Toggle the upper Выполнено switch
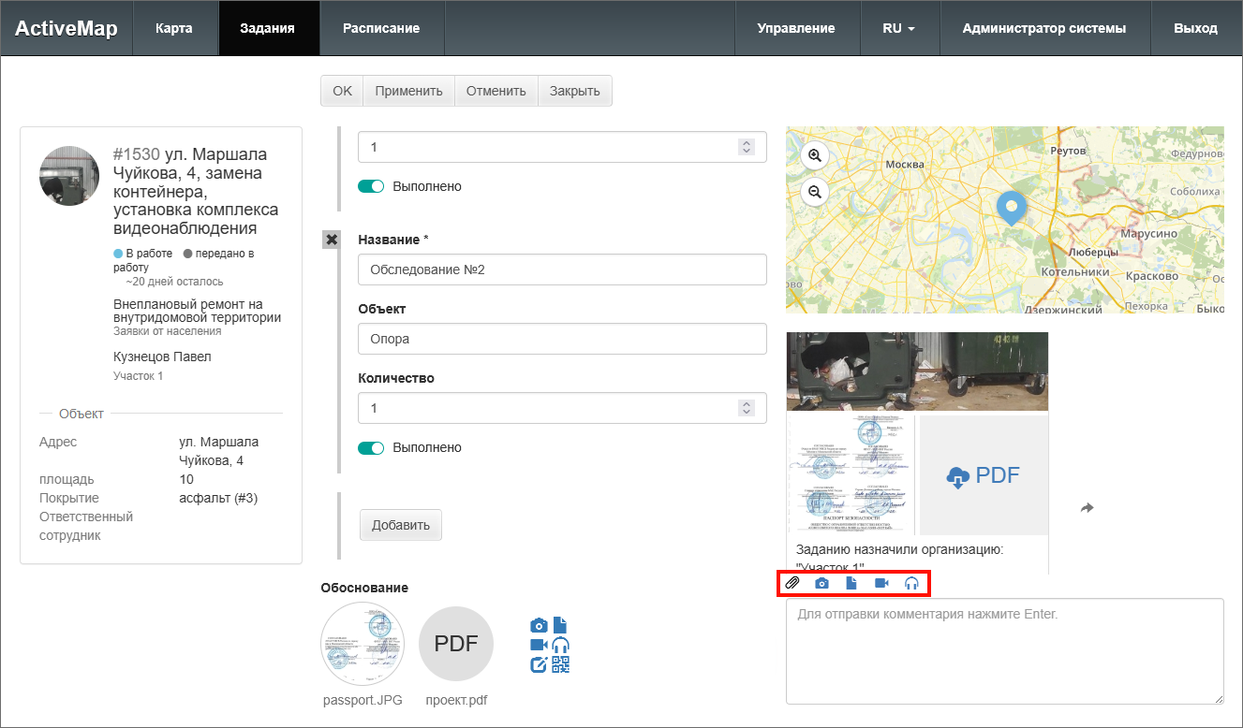This screenshot has width=1243, height=728. coord(371,186)
